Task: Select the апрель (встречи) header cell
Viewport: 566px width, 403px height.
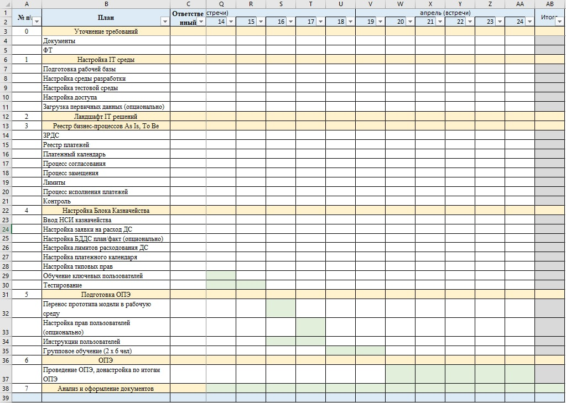Action: pyautogui.click(x=445, y=13)
